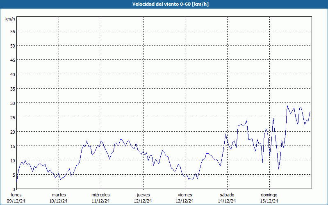Select the 30 value on the y-axis

pos(13,103)
